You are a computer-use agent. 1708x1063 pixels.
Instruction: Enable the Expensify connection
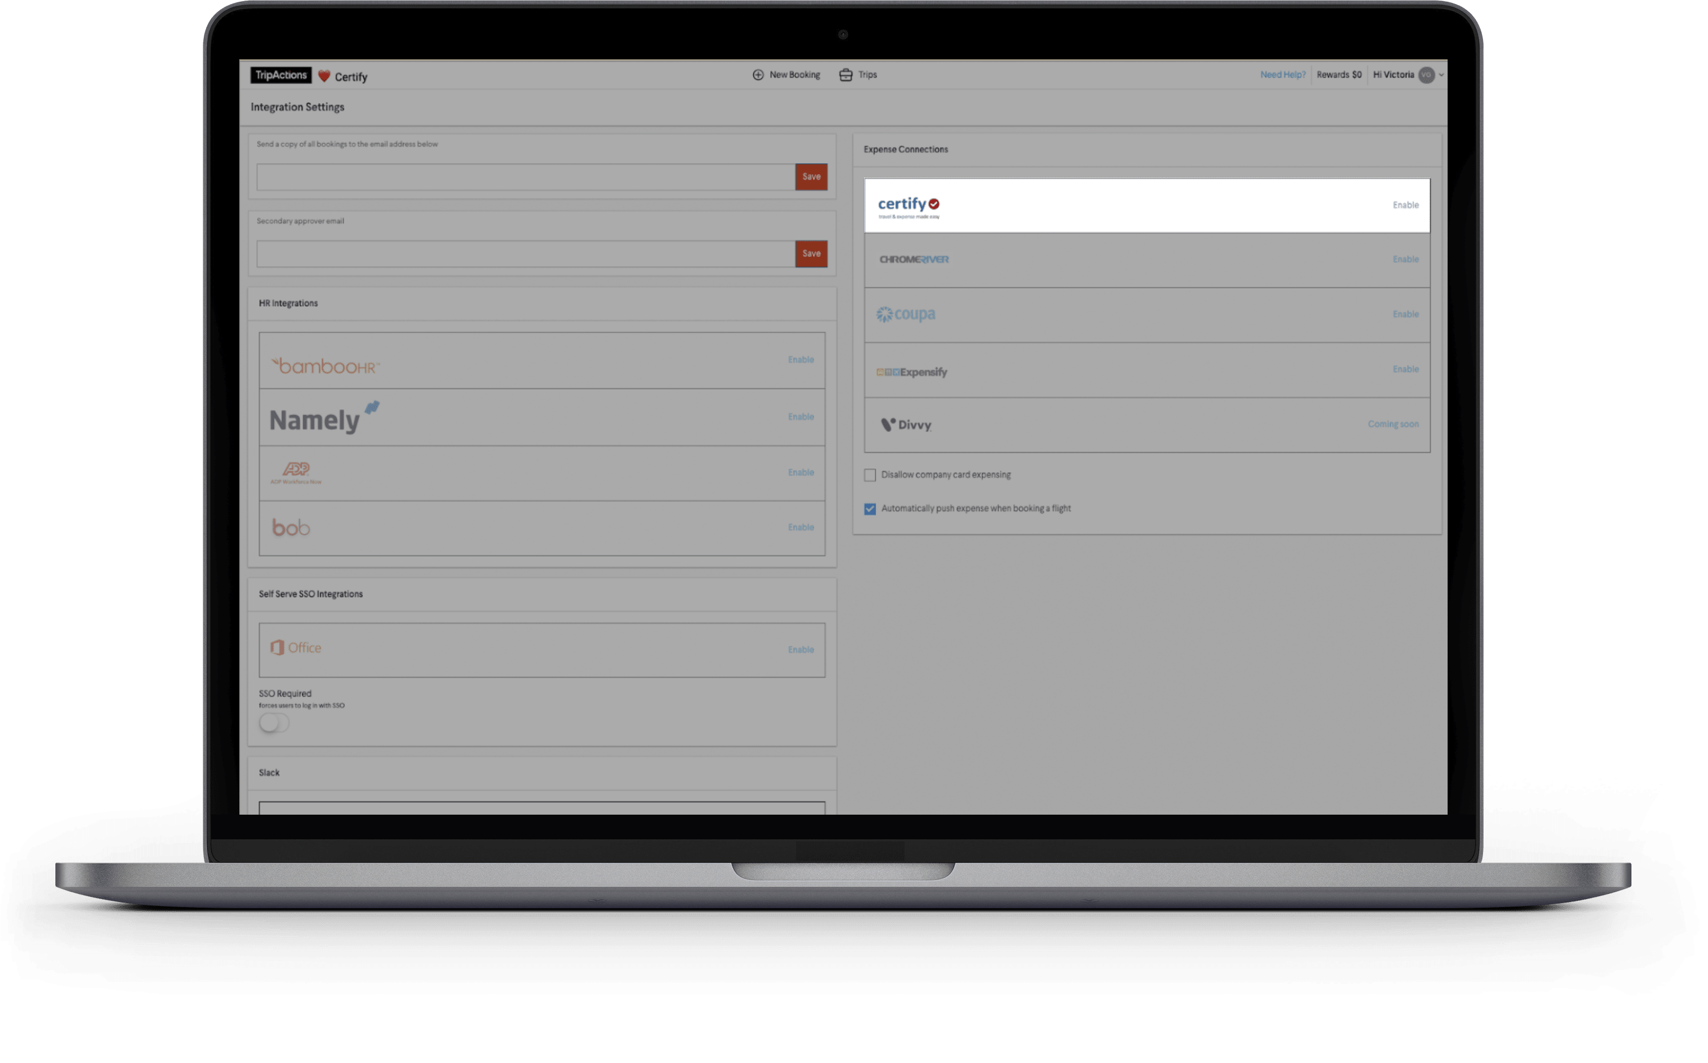pyautogui.click(x=1405, y=369)
